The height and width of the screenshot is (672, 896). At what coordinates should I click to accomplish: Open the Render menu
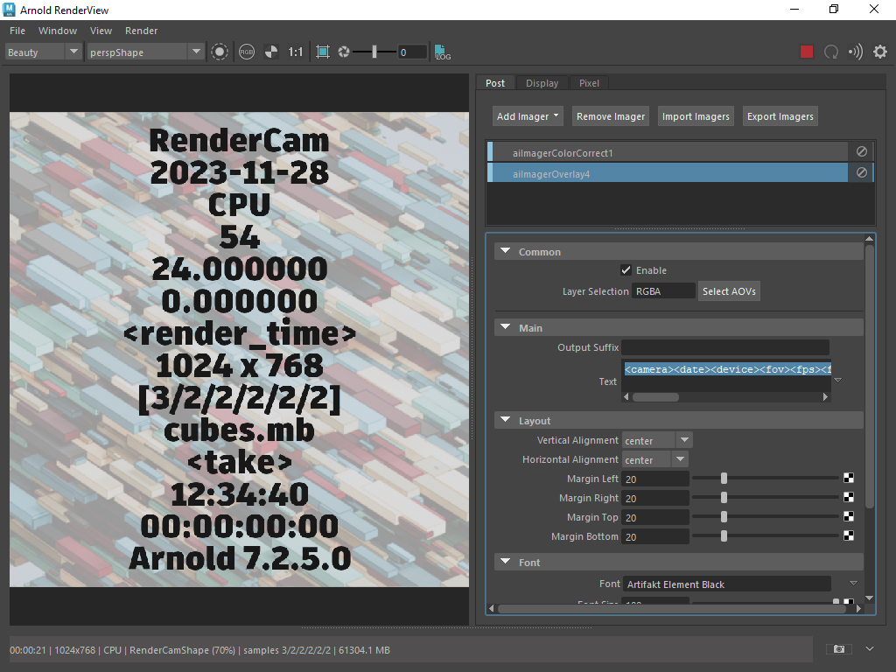[141, 31]
